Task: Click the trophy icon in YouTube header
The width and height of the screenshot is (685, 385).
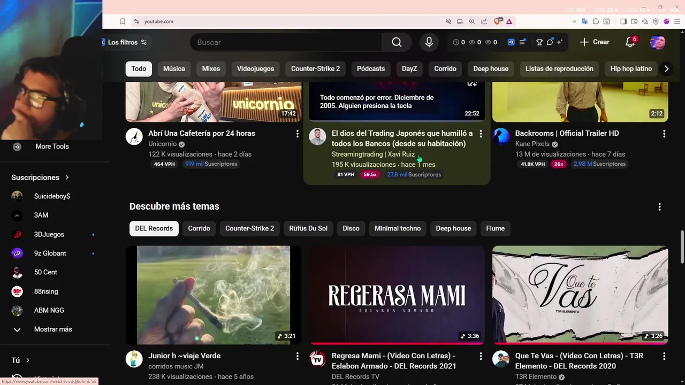Action: coord(539,42)
